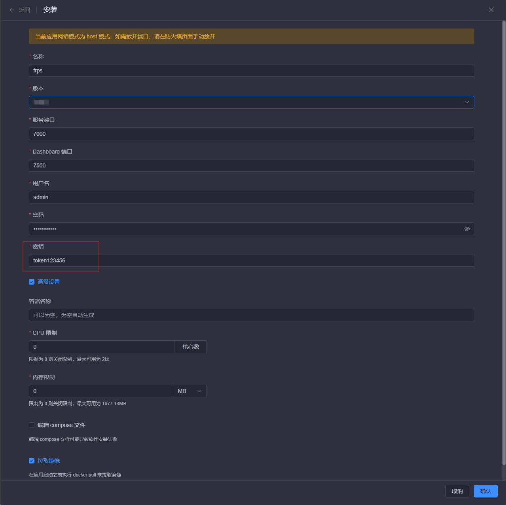
Task: Click the memory limit input field
Action: (x=101, y=391)
